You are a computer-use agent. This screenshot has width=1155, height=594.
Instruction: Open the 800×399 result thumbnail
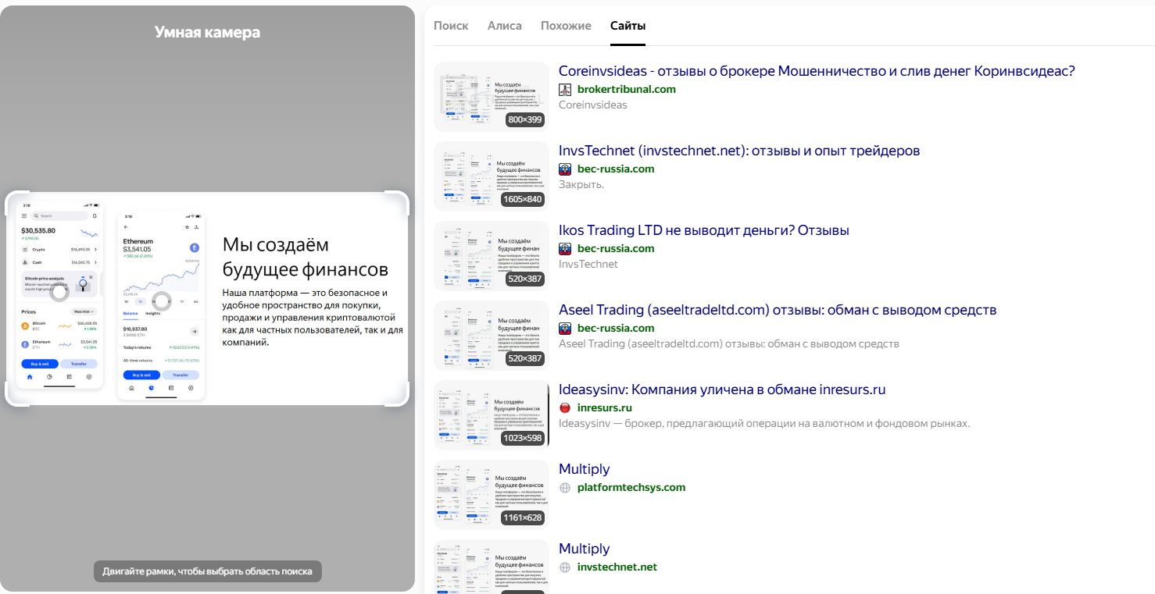[x=491, y=97]
